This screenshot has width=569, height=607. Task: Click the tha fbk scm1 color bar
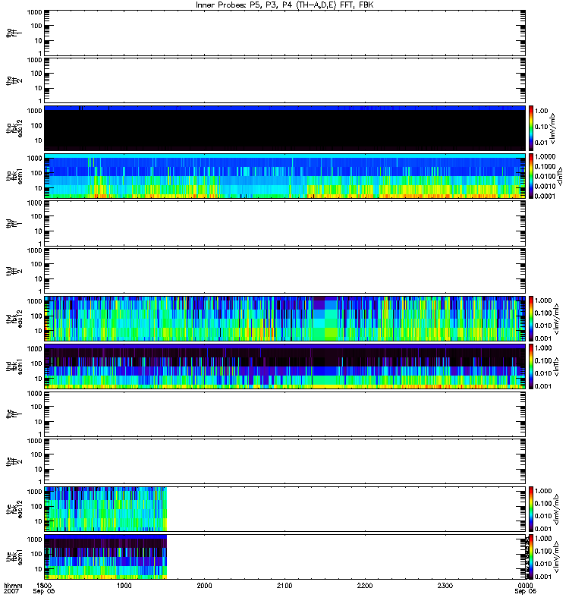pos(531,176)
